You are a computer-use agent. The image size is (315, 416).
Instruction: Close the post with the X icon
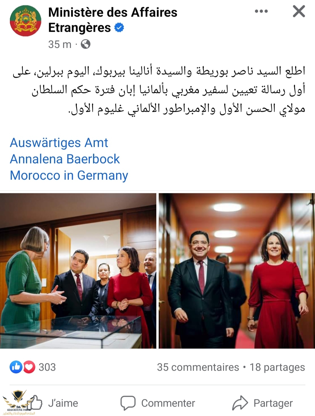(x=299, y=11)
